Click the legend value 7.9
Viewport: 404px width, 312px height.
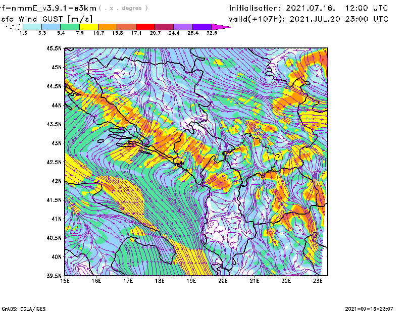80,33
